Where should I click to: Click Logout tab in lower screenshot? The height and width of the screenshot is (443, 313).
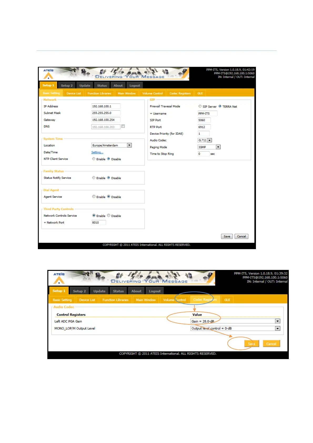pos(155,291)
